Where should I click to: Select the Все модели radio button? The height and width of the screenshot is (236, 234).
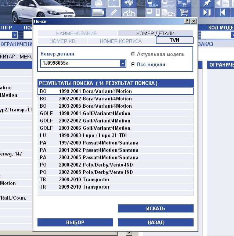pos(133,64)
